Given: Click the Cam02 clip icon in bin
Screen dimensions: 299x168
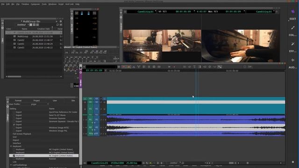Looking at the screenshot, I should pos(14,40).
